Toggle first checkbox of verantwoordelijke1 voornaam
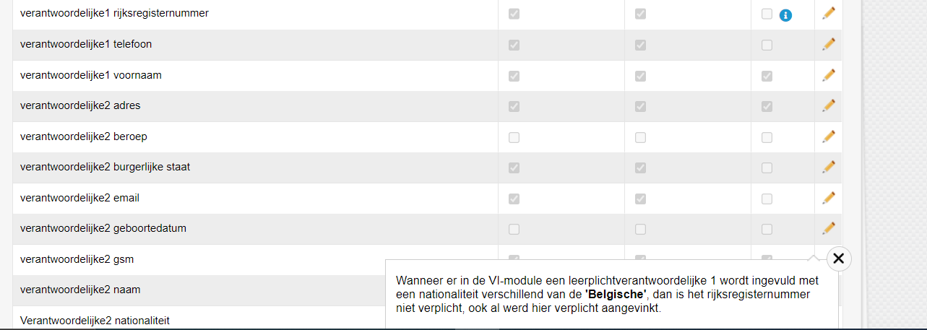 (x=514, y=76)
